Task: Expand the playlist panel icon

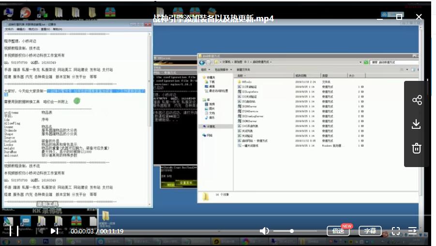Action: (412, 231)
